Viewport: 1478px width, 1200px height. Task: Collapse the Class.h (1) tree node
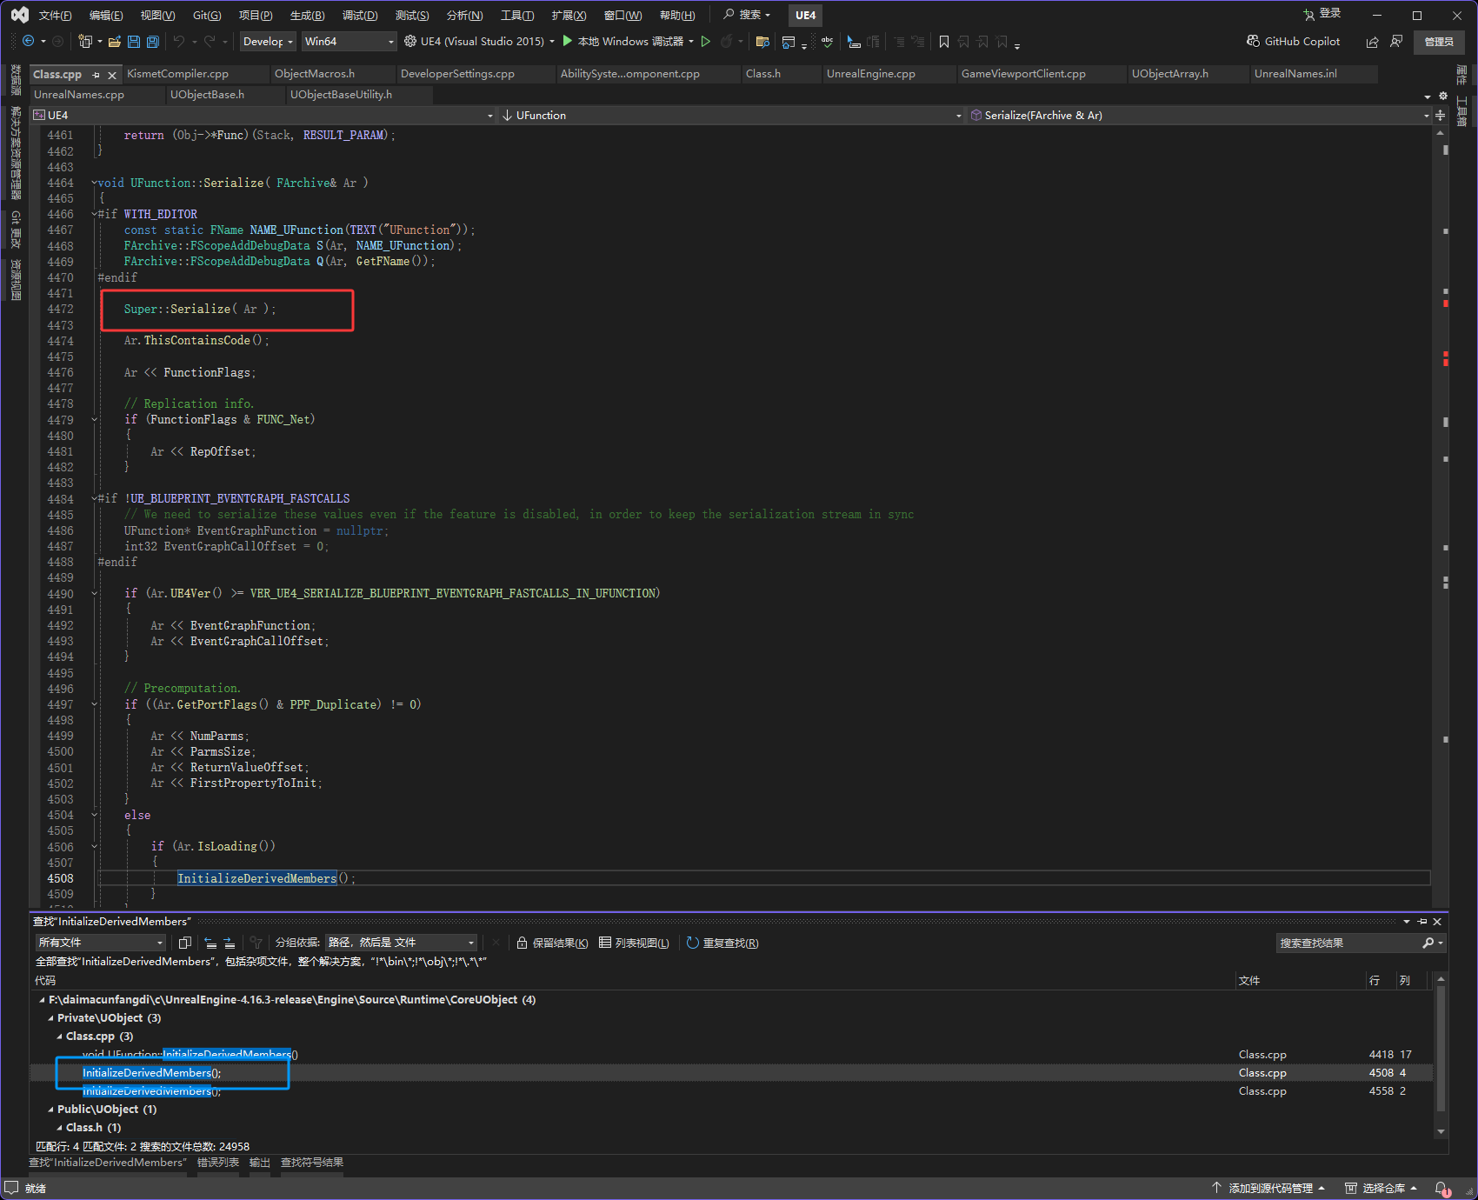click(x=59, y=1128)
